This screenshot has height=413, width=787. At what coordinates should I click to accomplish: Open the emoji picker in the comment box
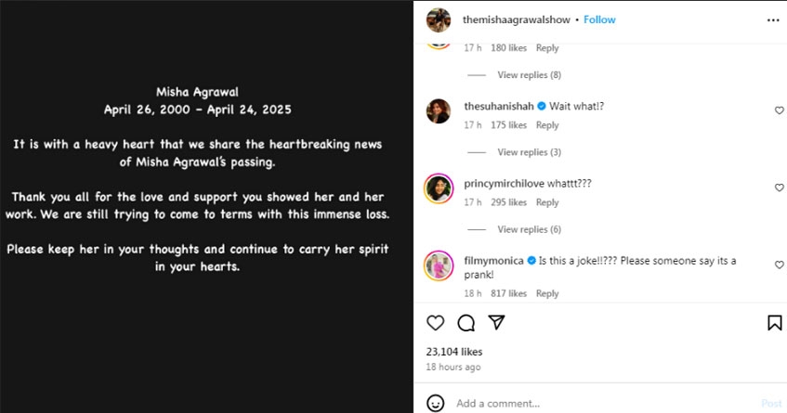(x=435, y=403)
